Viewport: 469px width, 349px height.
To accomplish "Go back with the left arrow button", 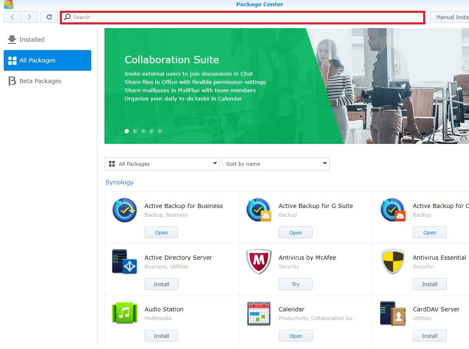I will [12, 17].
